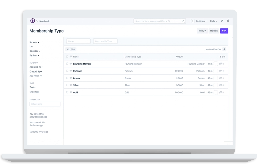The width and height of the screenshot is (257, 165).
Task: Open the notifications bell
Action: click(228, 21)
